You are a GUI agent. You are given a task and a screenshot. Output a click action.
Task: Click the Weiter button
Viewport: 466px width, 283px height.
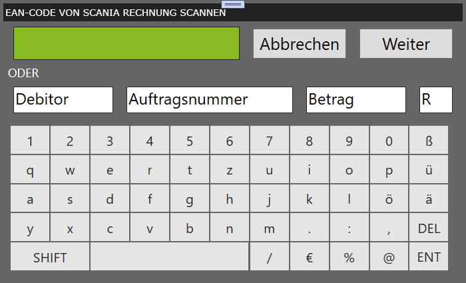pyautogui.click(x=406, y=43)
